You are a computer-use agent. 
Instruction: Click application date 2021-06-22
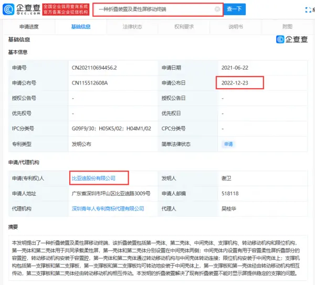click(x=235, y=68)
